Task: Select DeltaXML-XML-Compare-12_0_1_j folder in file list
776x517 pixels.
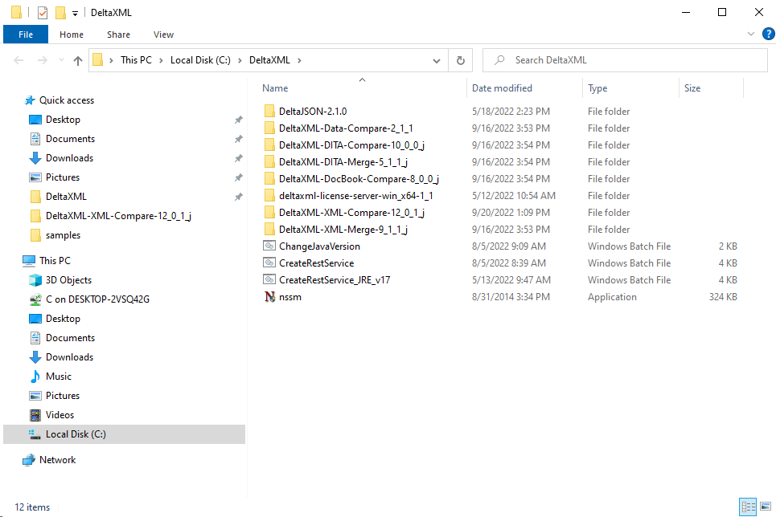Action: pos(351,213)
